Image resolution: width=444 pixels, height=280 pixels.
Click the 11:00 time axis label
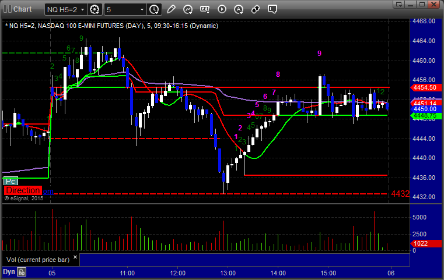(127, 273)
